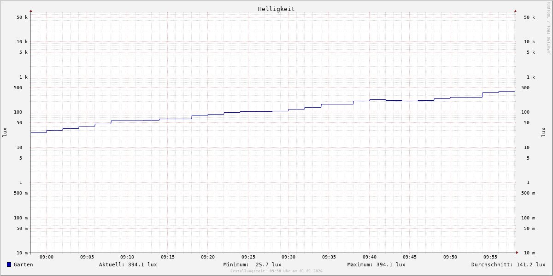Click the red arrow atop the left axis
553x276 pixels.
tap(31, 11)
